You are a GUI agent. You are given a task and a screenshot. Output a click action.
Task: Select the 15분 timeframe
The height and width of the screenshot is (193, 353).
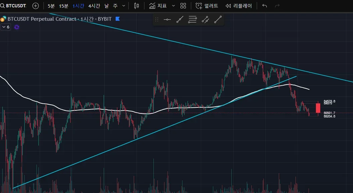pyautogui.click(x=64, y=6)
